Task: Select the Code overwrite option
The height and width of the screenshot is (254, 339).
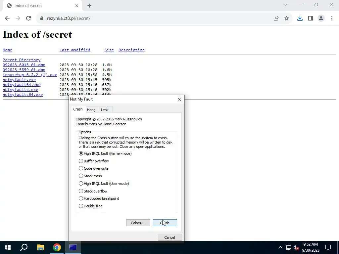Action: pos(94,168)
